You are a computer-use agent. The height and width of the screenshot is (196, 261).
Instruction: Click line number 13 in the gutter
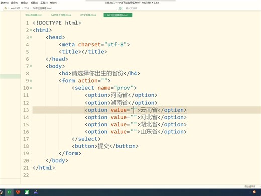(x=26, y=110)
